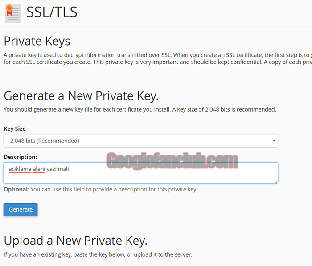The image size is (312, 266).
Task: Click the existing key upload instruction text
Action: [x=98, y=255]
